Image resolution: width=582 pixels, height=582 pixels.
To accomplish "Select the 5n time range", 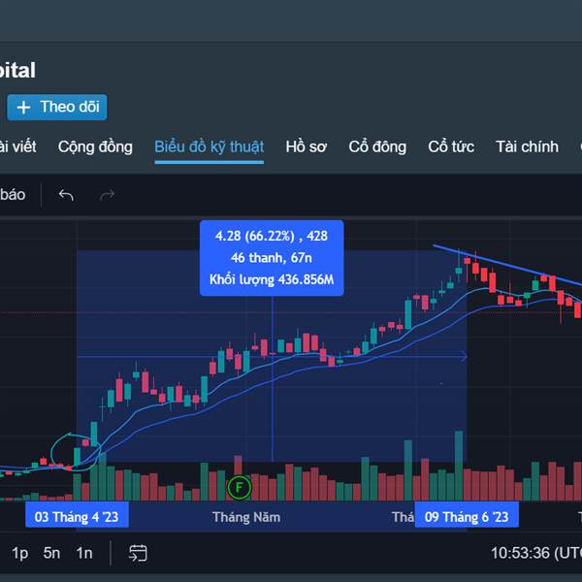I will click(51, 553).
